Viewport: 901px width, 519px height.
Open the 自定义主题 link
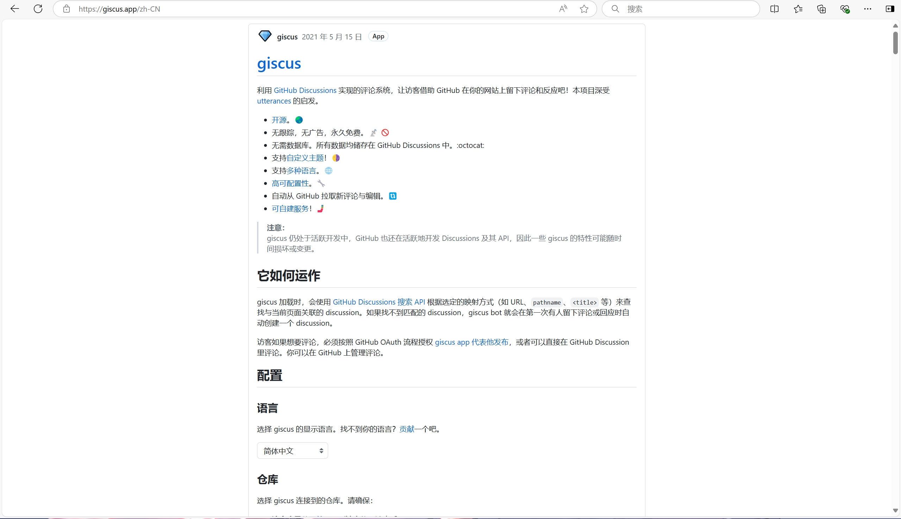[305, 158]
